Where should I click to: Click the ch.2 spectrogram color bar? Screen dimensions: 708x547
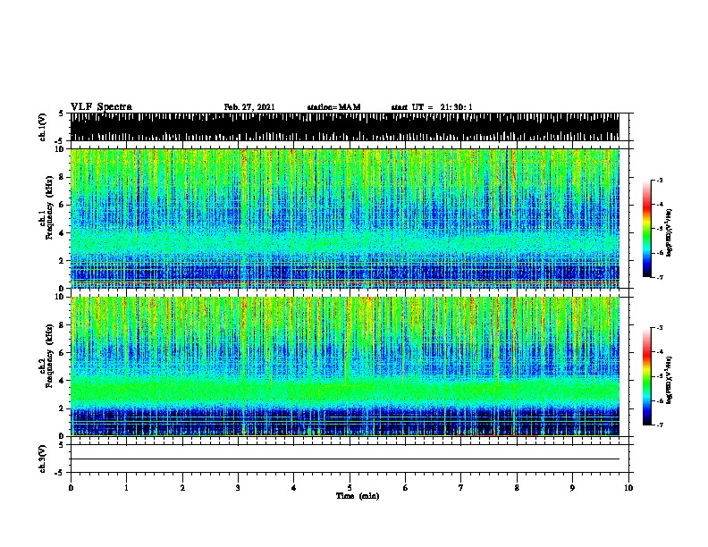point(646,376)
